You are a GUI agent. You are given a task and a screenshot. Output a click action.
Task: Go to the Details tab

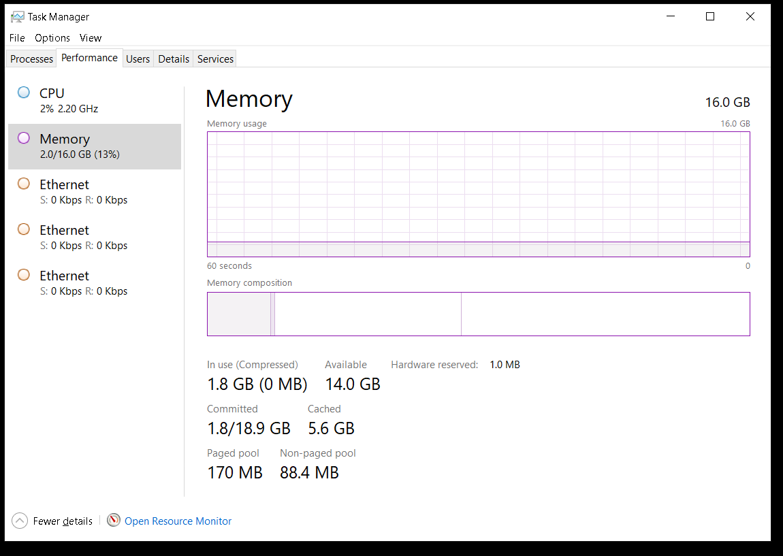(174, 59)
